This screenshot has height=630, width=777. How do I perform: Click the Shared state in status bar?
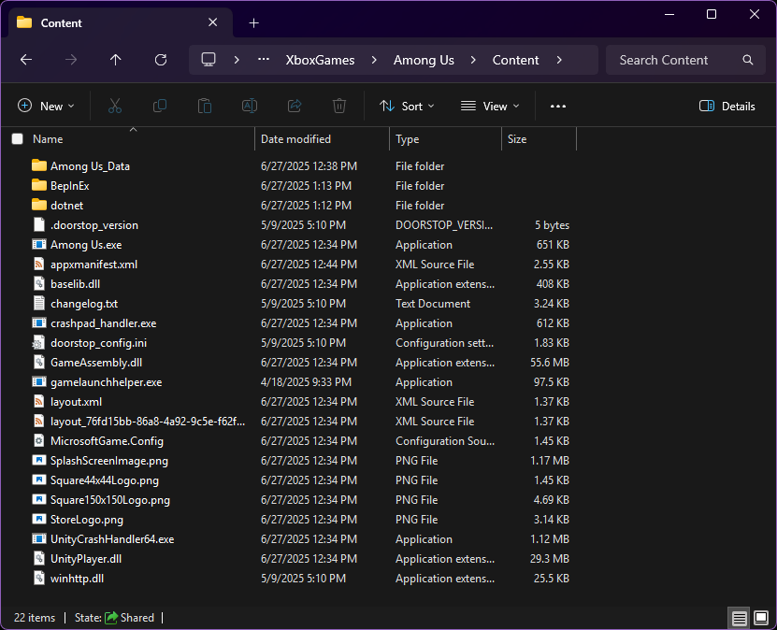[130, 618]
